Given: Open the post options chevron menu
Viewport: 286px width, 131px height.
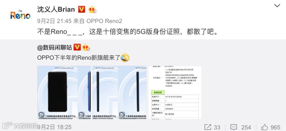Looking at the screenshot, I should pos(277,6).
